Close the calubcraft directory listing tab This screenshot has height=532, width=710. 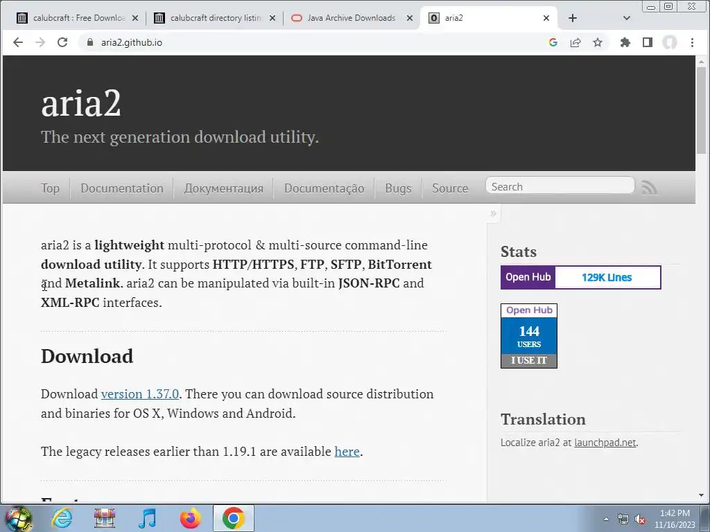(x=272, y=18)
